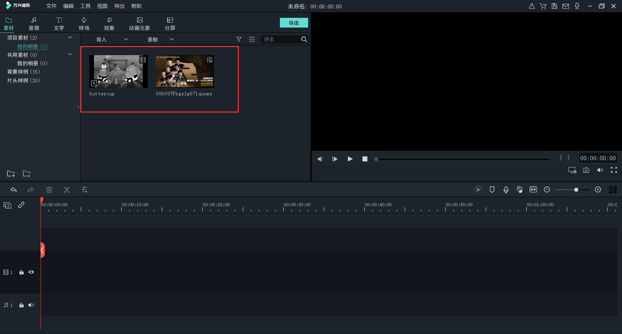
Task: Click the scissors split icon in timeline toolbar
Action: (67, 190)
